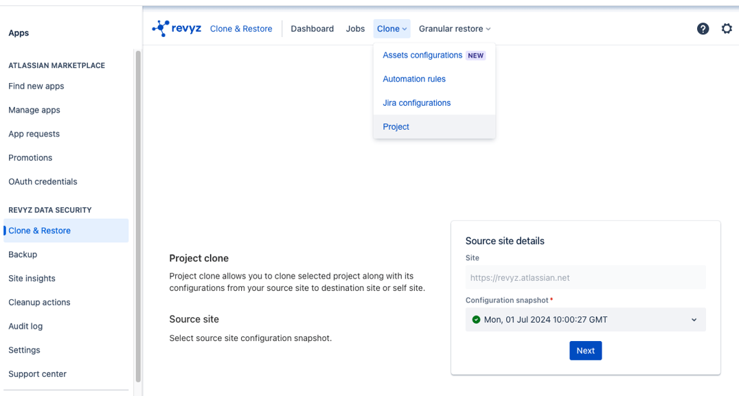
Task: Select Project from the Clone menu
Action: click(396, 126)
